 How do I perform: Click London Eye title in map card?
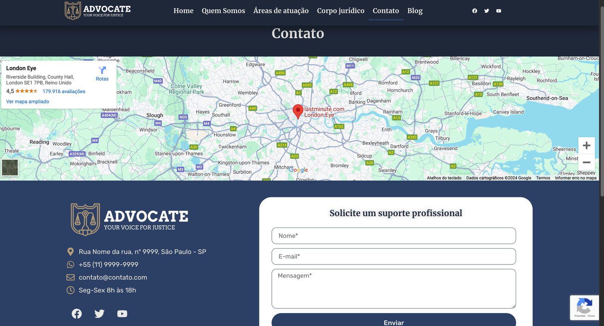click(21, 68)
